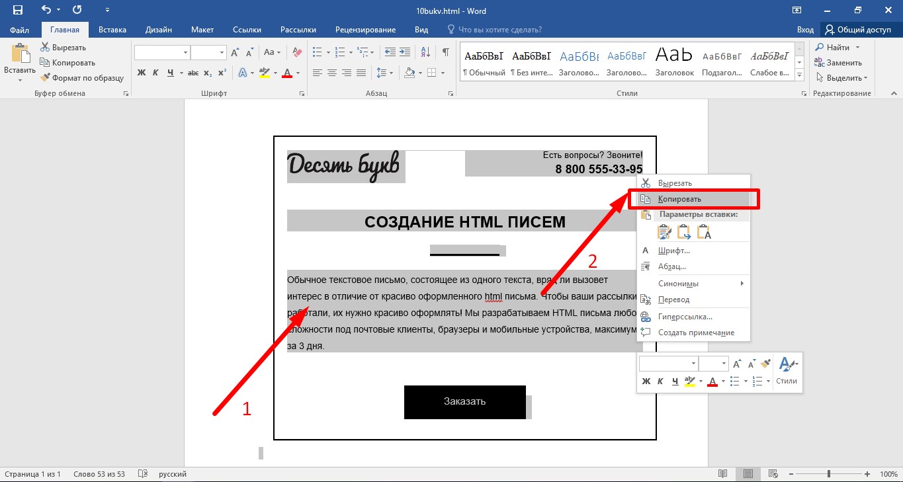903x482 pixels.
Task: Choose Копировать from the context menu
Action: coord(693,199)
